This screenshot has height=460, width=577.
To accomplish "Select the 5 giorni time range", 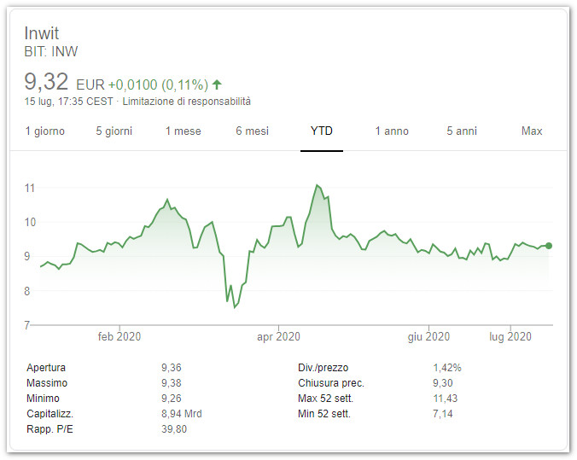I will 114,131.
